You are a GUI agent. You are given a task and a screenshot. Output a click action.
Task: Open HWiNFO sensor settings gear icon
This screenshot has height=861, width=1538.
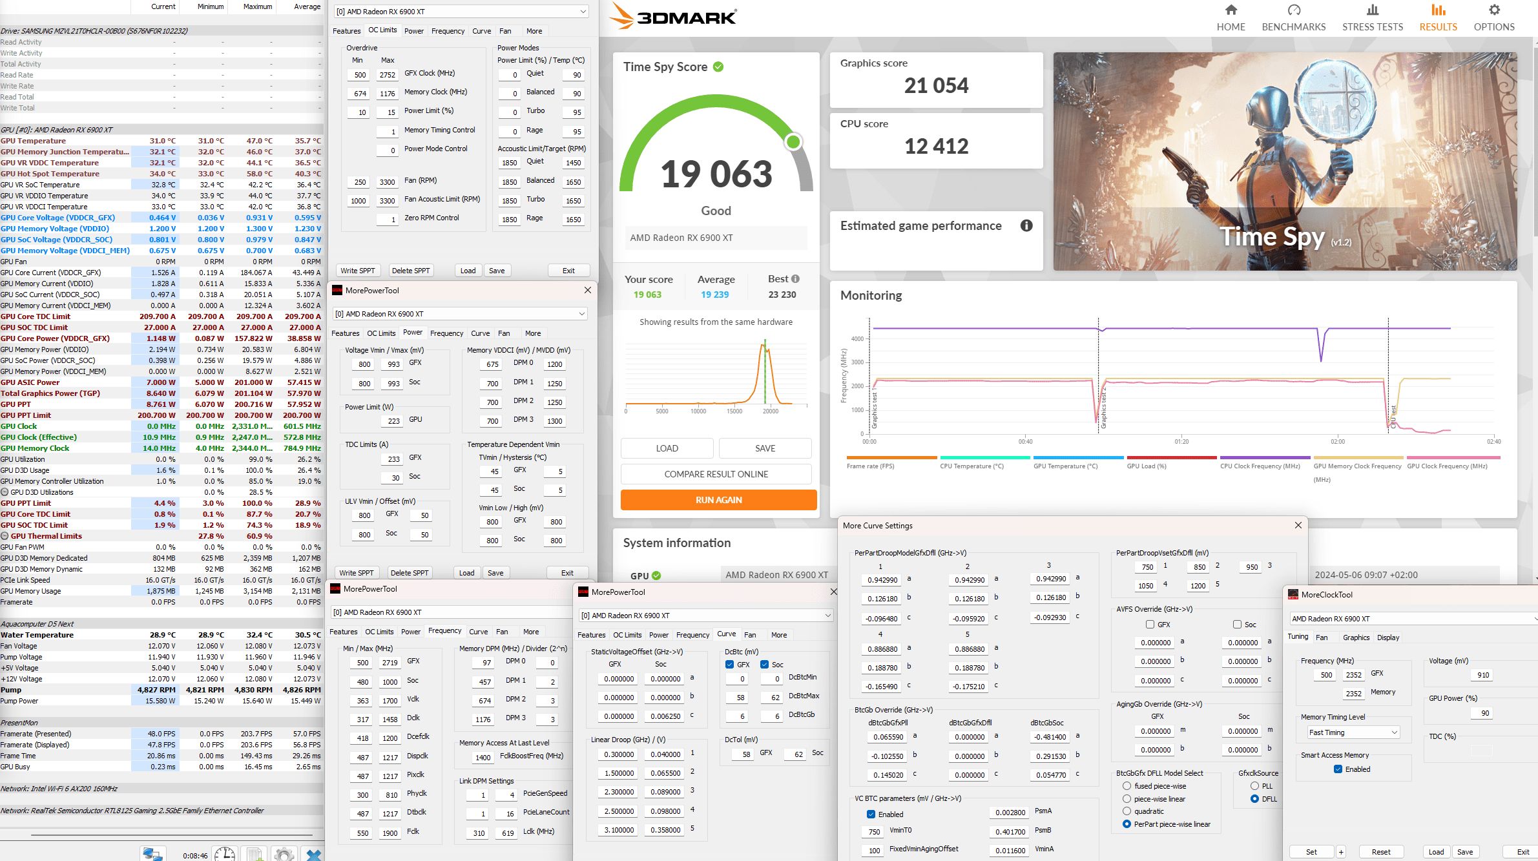pyautogui.click(x=284, y=854)
